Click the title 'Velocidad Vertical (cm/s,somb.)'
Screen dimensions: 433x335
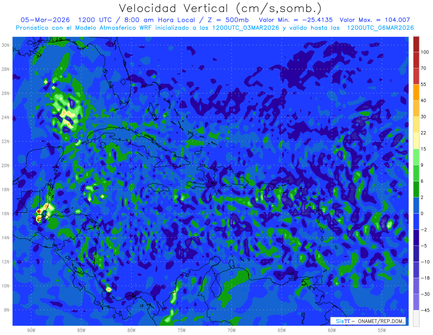pyautogui.click(x=220, y=8)
